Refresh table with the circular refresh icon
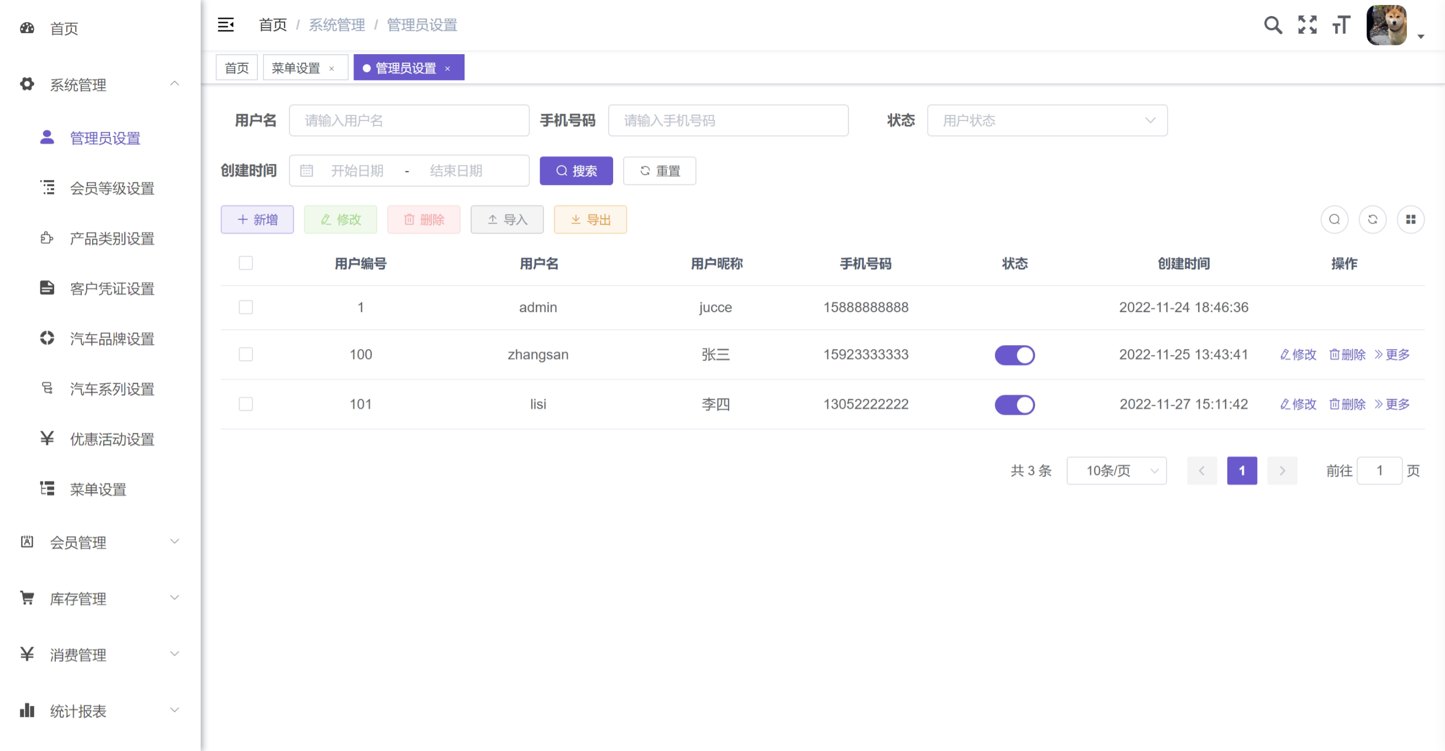1445x751 pixels. click(x=1372, y=219)
